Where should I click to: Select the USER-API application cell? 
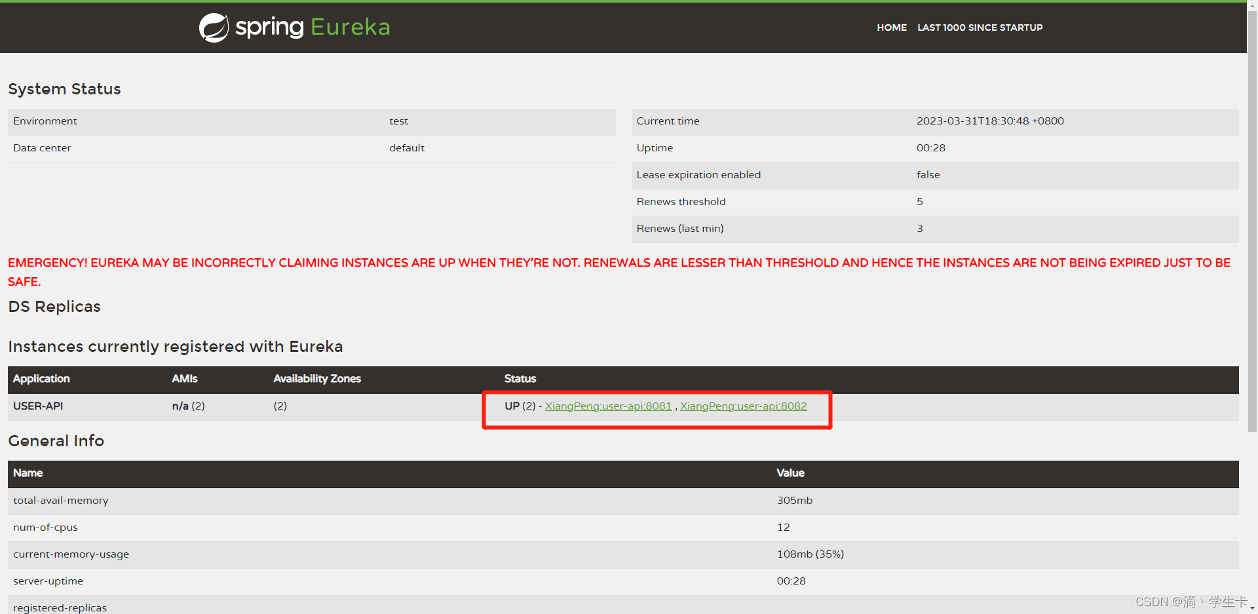pos(38,406)
